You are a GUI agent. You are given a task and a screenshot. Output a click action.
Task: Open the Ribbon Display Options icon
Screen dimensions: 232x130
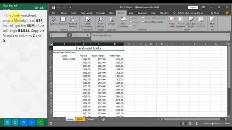(x=204, y=7)
